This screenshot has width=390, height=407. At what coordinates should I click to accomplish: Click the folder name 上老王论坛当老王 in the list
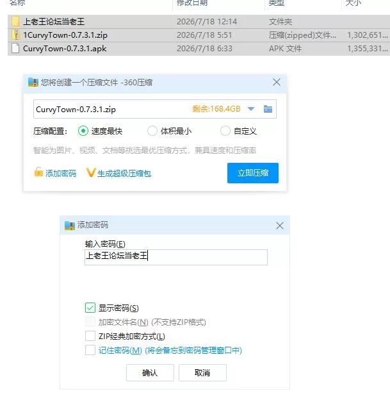pyautogui.click(x=54, y=22)
